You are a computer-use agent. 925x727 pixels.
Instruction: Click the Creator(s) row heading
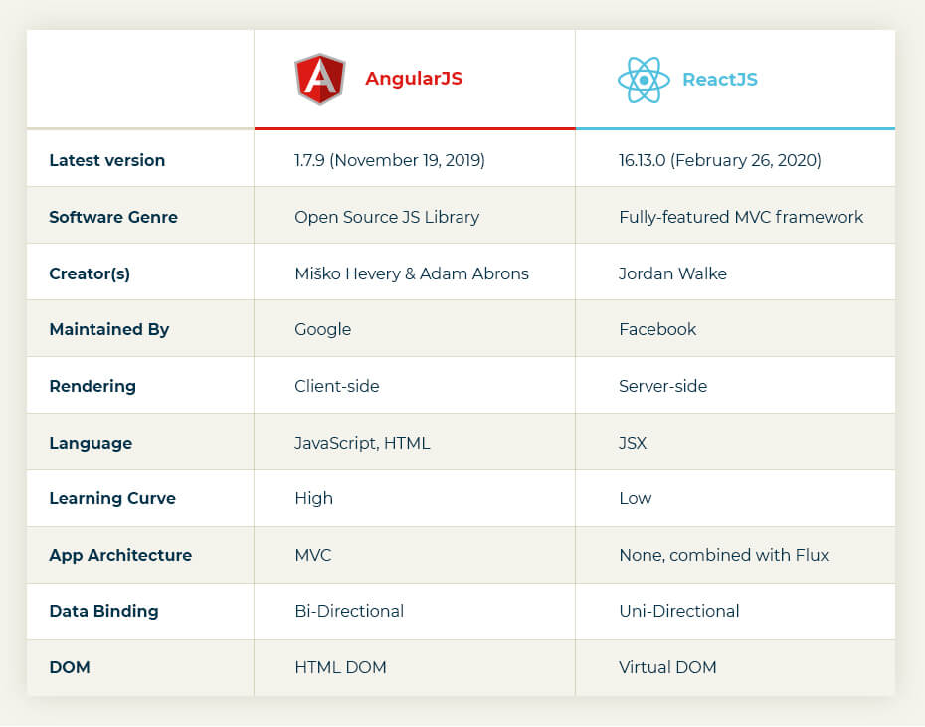pyautogui.click(x=90, y=273)
